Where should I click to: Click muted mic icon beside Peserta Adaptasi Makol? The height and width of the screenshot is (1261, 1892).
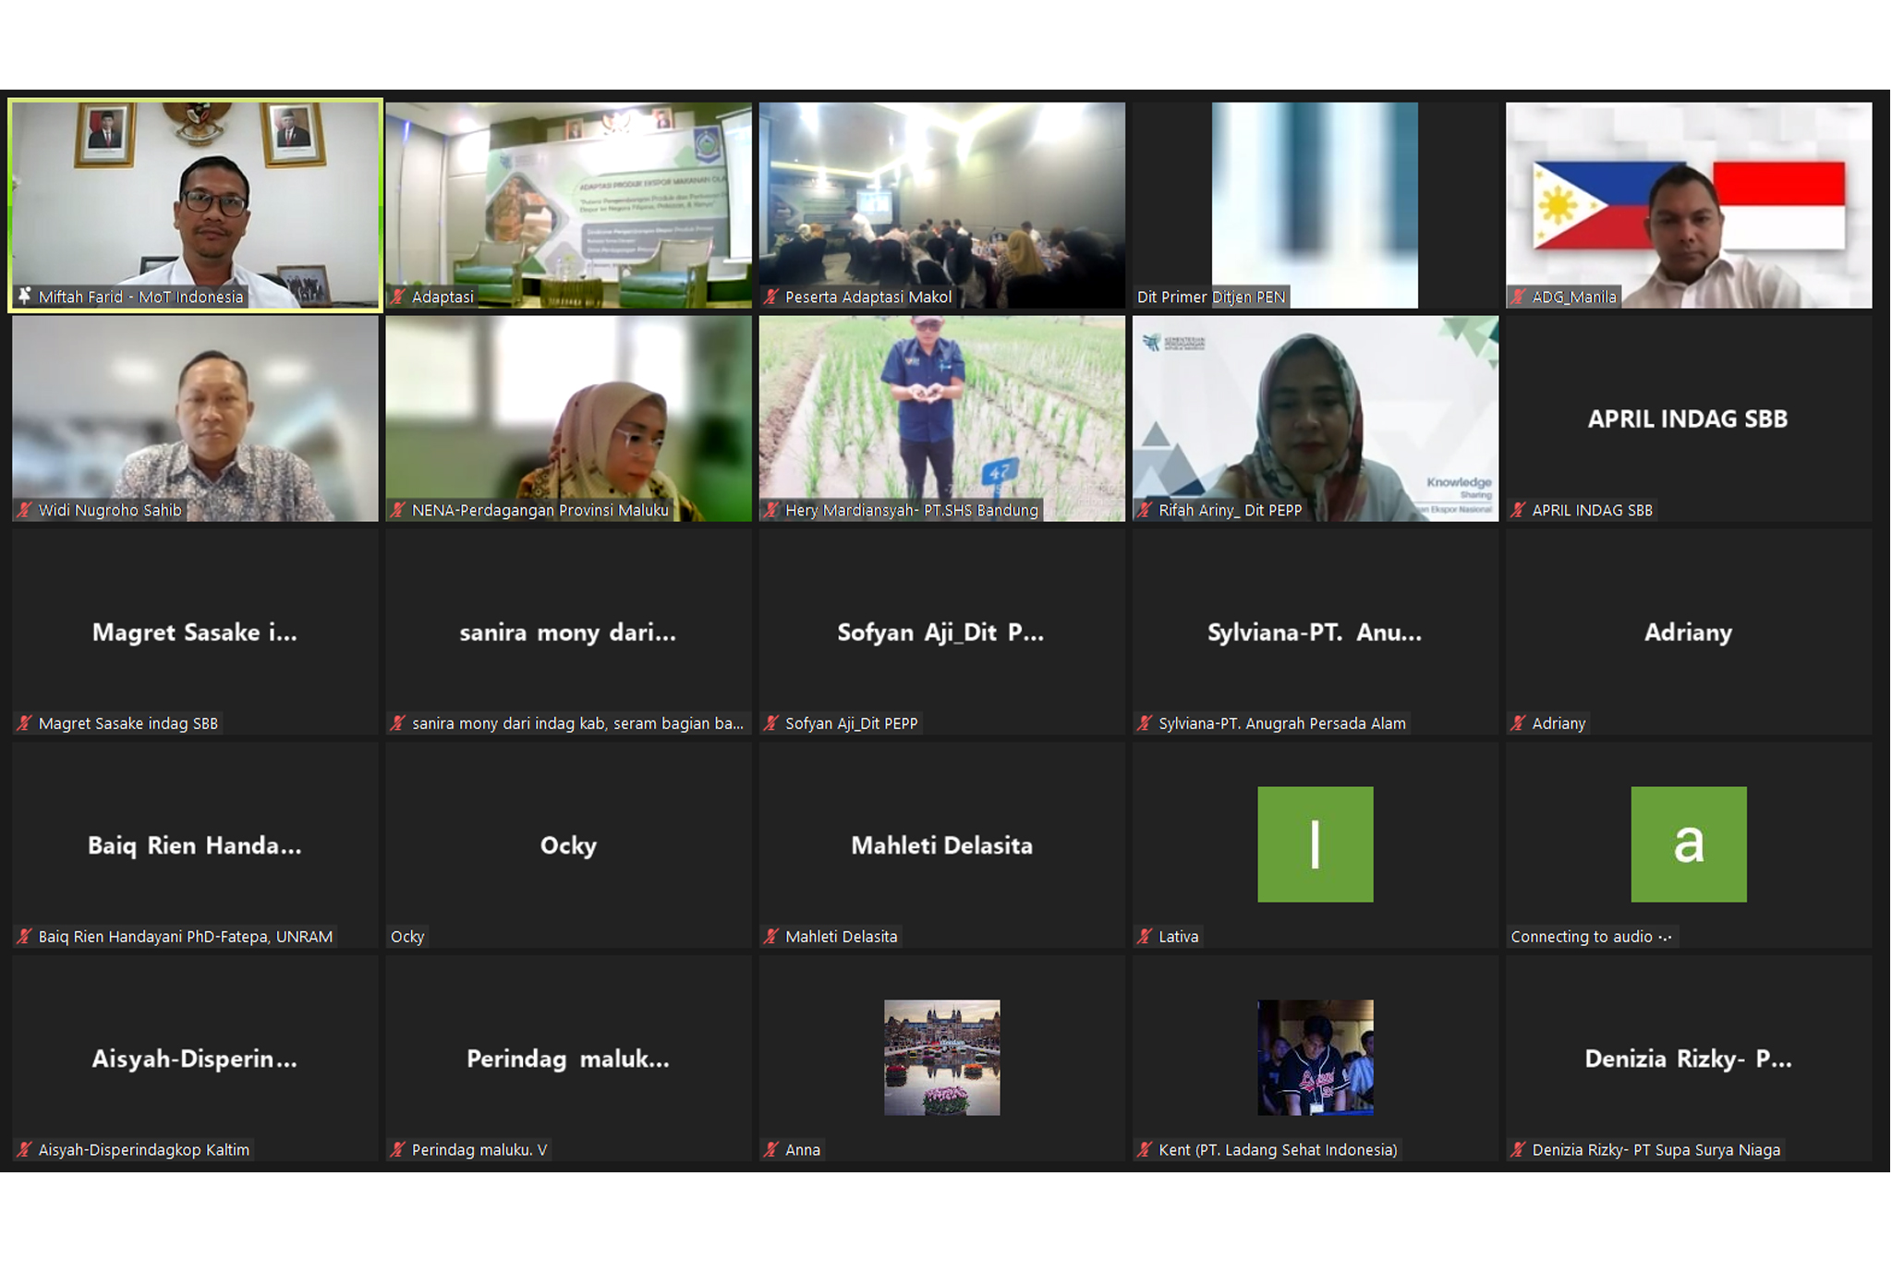coord(771,297)
